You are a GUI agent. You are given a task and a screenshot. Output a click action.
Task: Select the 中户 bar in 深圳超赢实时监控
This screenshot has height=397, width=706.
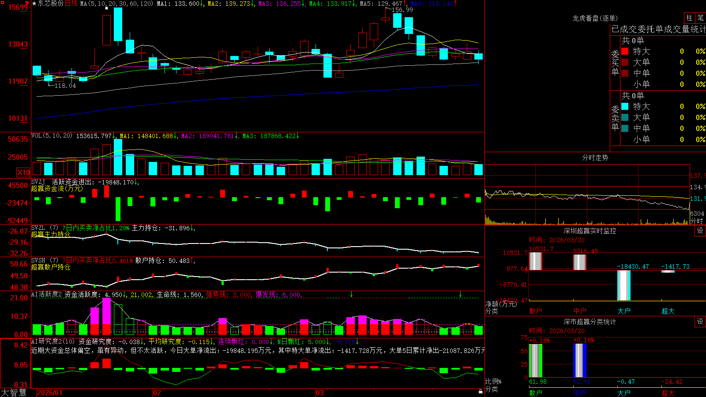tap(579, 262)
